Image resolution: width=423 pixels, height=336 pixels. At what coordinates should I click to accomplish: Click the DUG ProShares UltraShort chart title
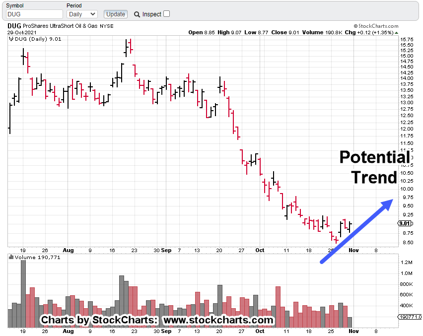click(x=60, y=26)
